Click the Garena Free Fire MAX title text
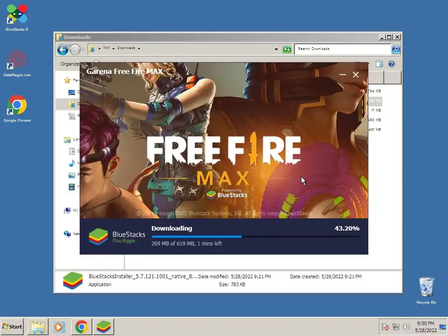 coord(125,71)
